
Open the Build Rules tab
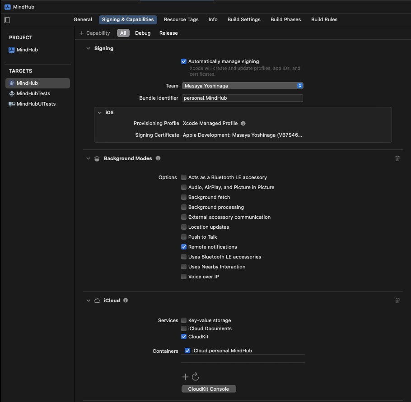324,20
